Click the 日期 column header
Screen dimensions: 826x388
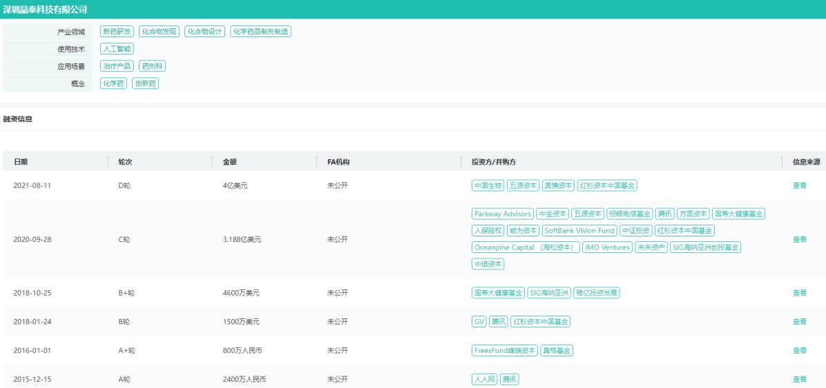click(x=21, y=162)
